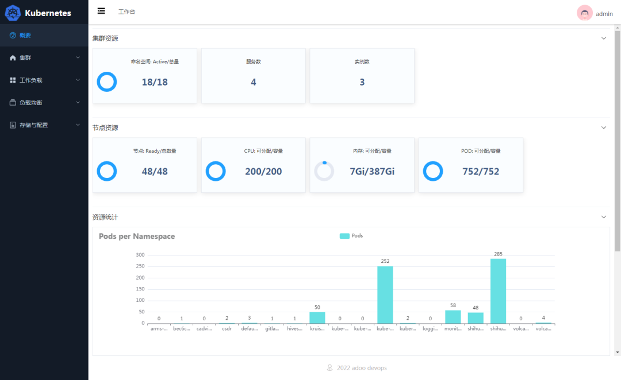Select the 概要 menu item

pos(26,36)
